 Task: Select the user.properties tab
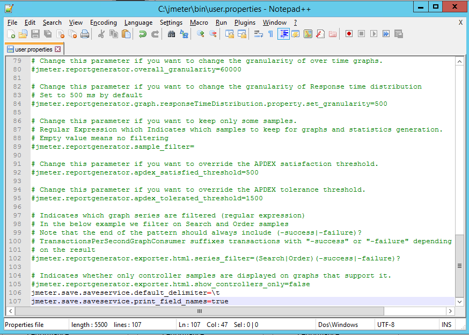[x=34, y=49]
